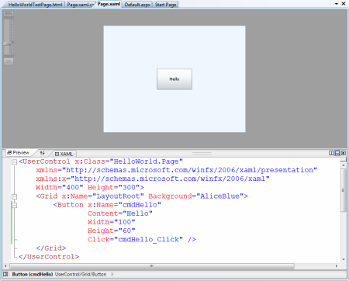Screen dimensions: 349x281
Task: Click the xmlns presentation schema URL
Action: [x=189, y=170]
